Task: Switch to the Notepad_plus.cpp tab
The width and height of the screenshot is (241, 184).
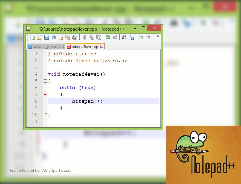Action: pos(46,47)
